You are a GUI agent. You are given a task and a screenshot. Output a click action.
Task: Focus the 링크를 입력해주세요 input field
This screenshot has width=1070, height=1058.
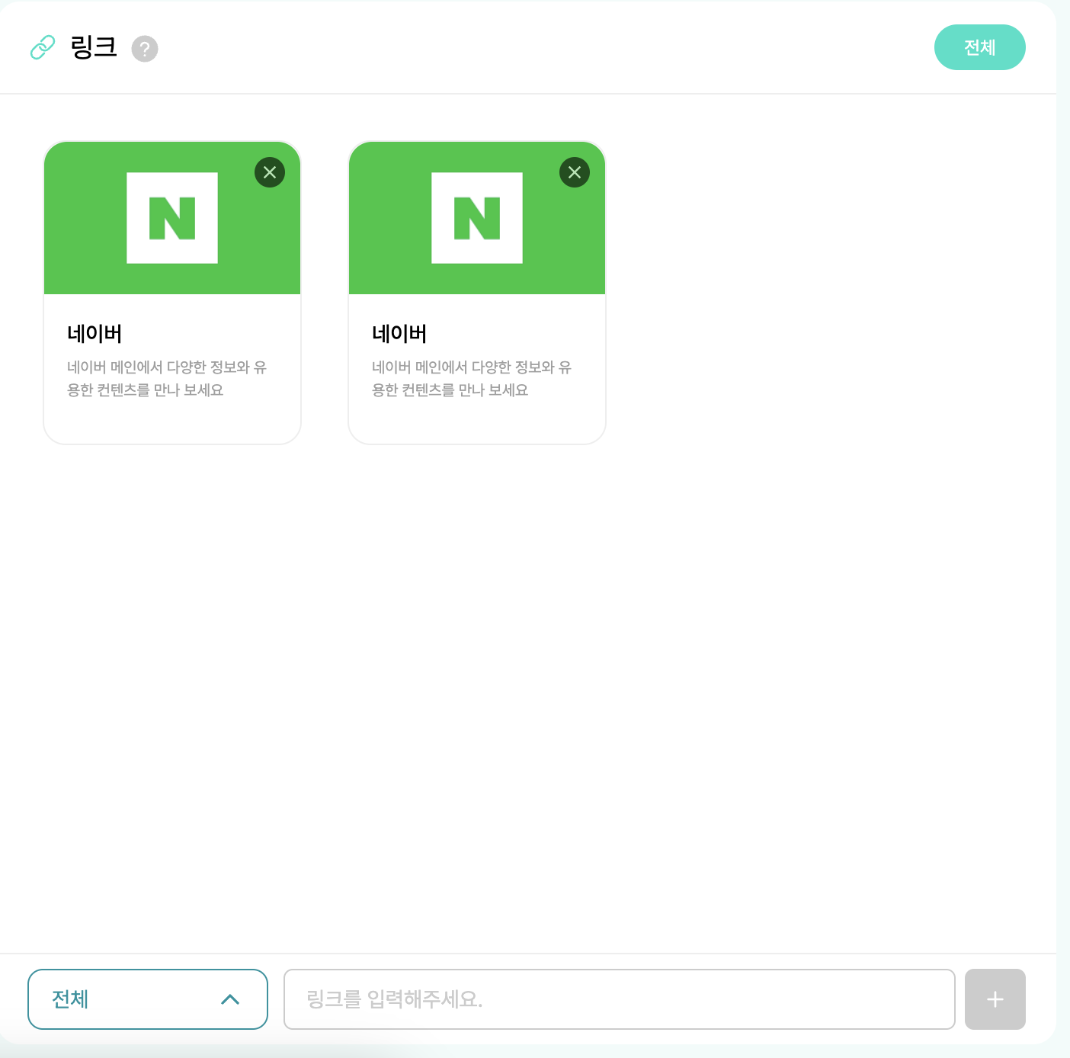click(x=620, y=999)
